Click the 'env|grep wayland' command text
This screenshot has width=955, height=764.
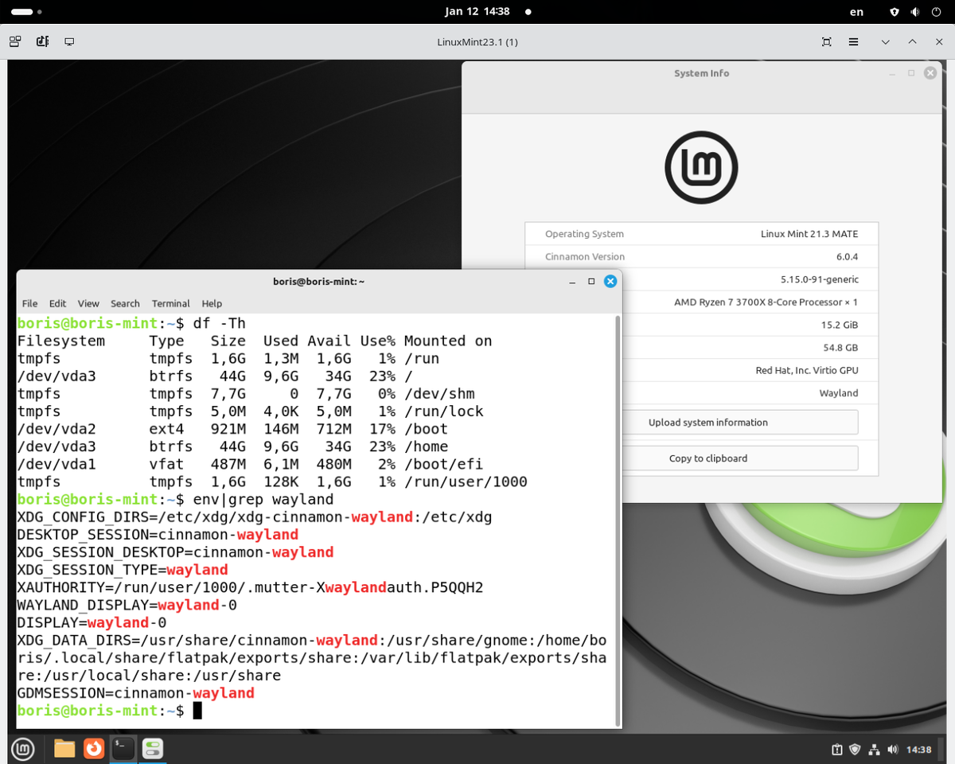(263, 500)
